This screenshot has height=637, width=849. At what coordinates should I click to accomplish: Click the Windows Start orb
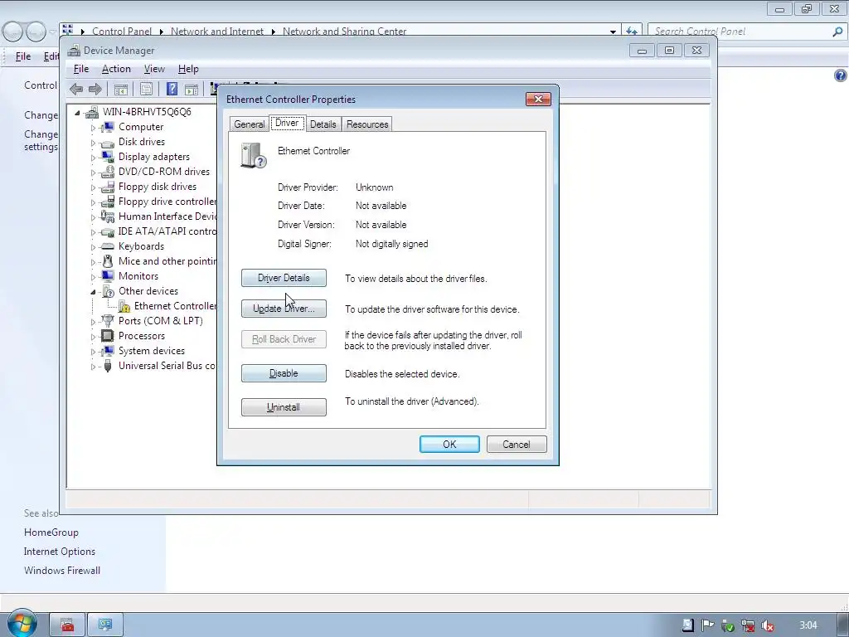(22, 624)
